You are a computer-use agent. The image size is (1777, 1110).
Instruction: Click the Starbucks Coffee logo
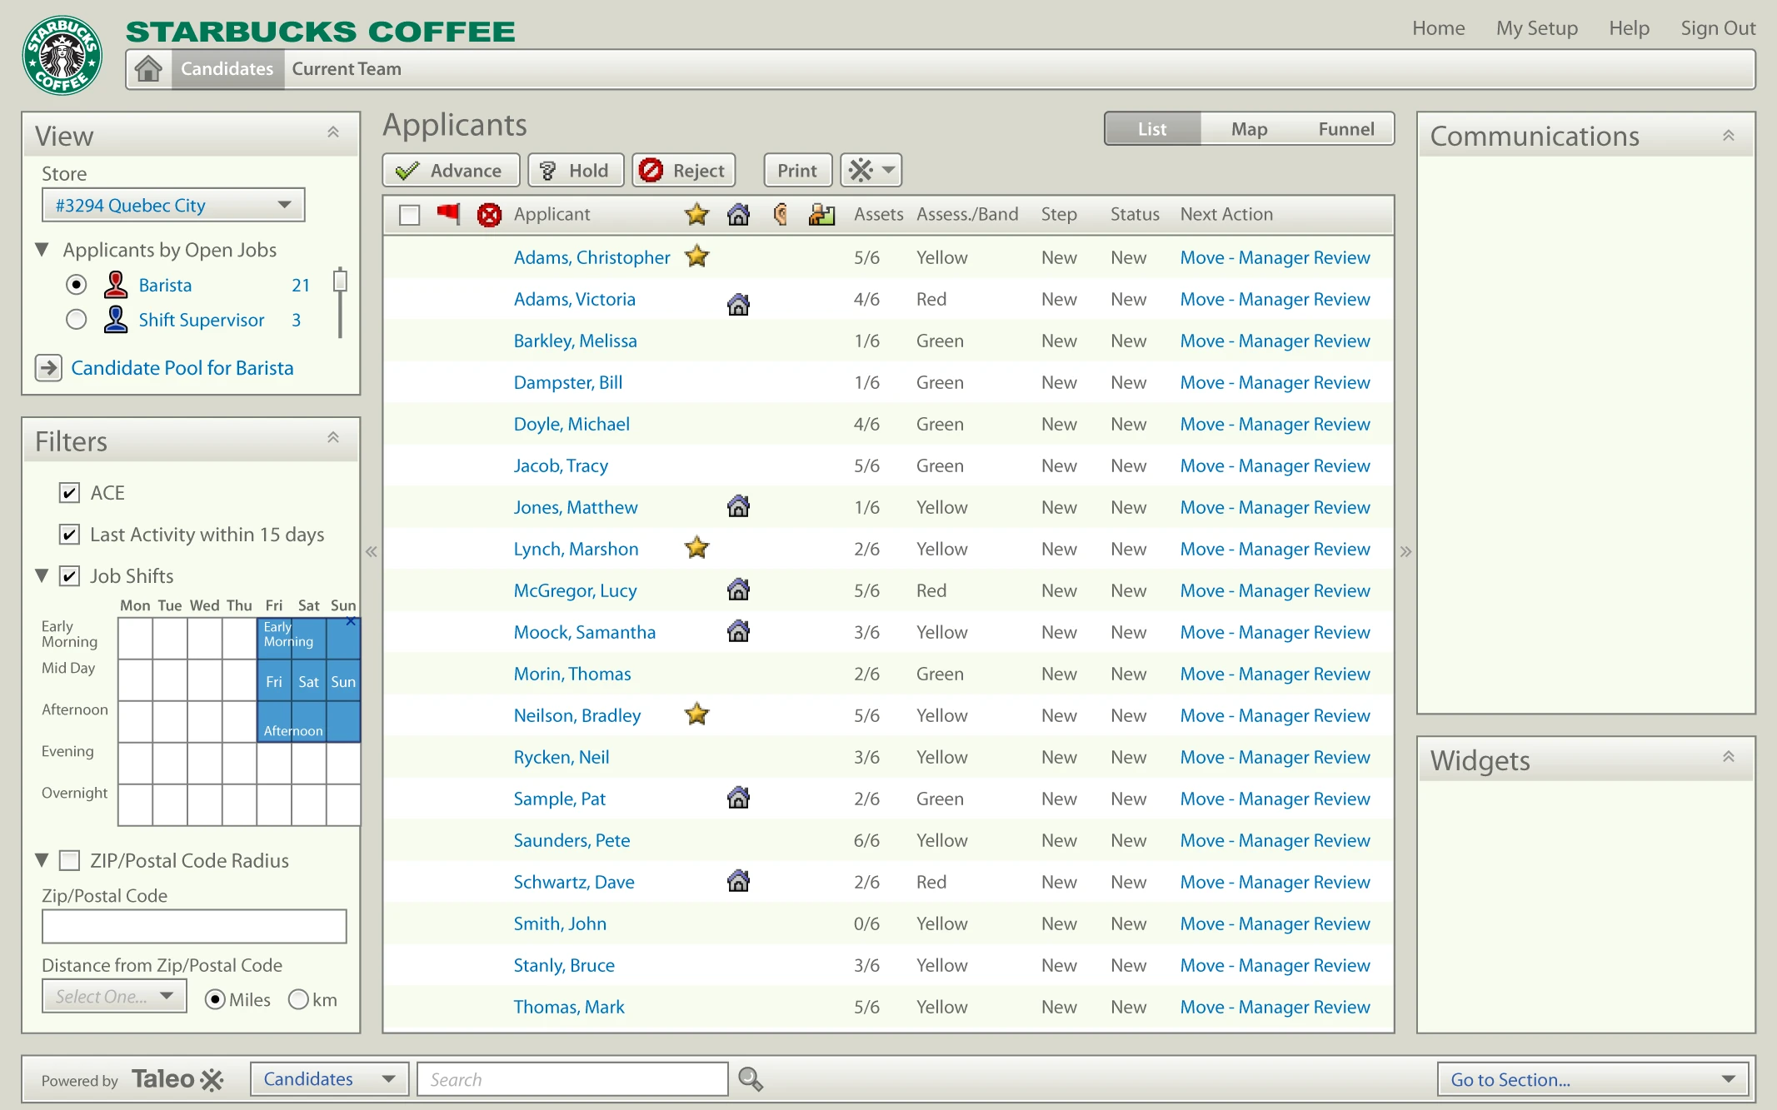point(62,56)
